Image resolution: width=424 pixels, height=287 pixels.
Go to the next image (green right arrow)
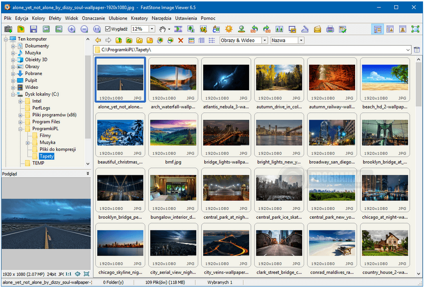click(x=58, y=29)
